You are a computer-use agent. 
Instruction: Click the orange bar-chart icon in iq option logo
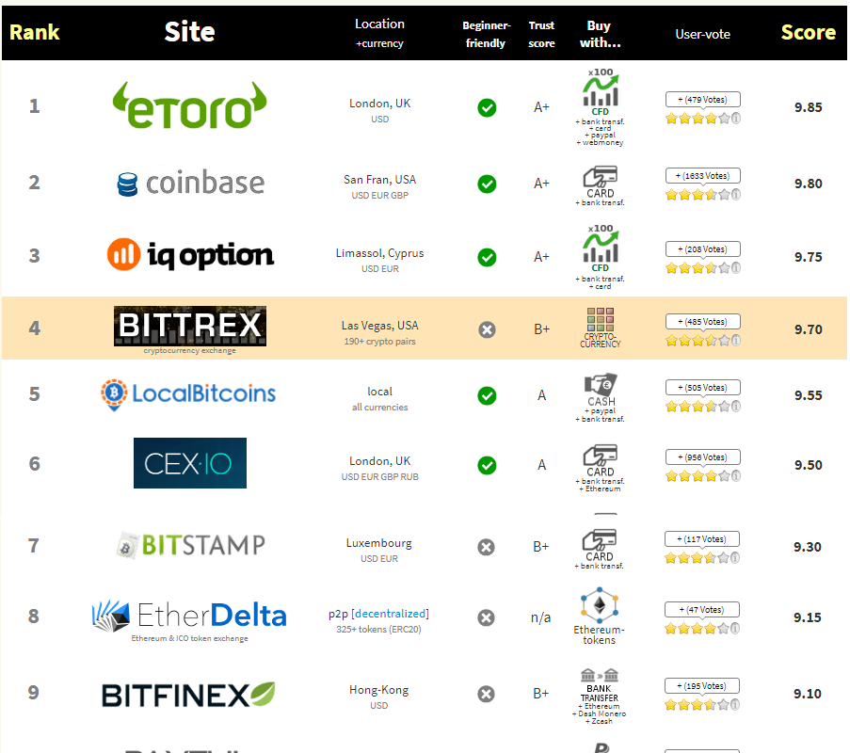pyautogui.click(x=122, y=254)
